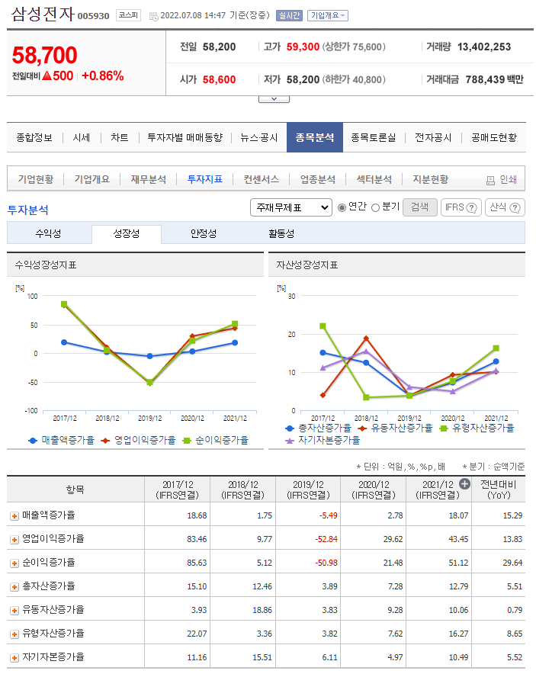
Task: Click the calendar icon before the date timestamp
Action: coord(153,16)
